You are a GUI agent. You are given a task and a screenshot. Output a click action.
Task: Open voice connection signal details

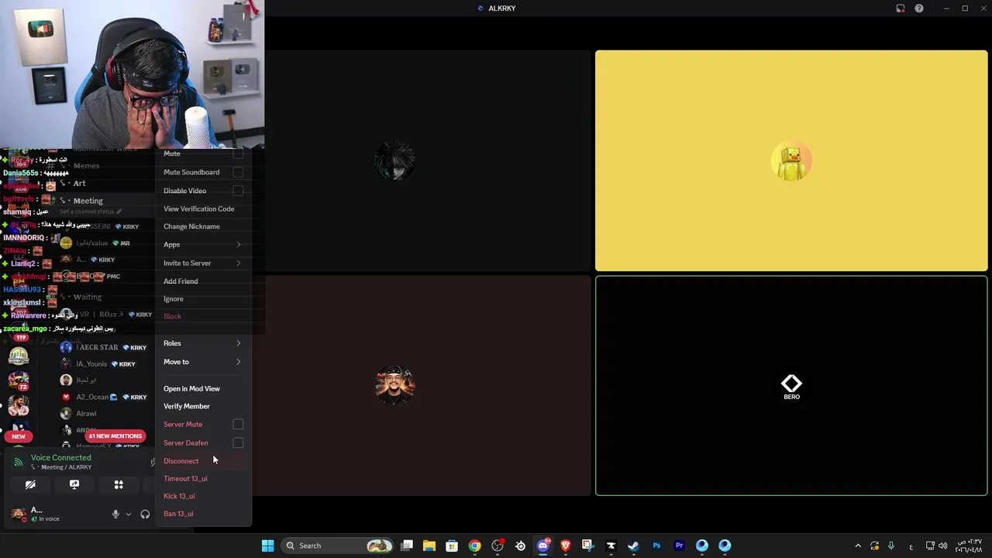coord(19,462)
